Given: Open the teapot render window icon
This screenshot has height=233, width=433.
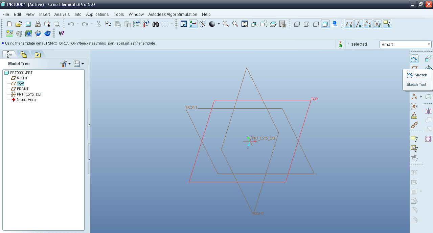Looking at the screenshot, I should (48, 33).
